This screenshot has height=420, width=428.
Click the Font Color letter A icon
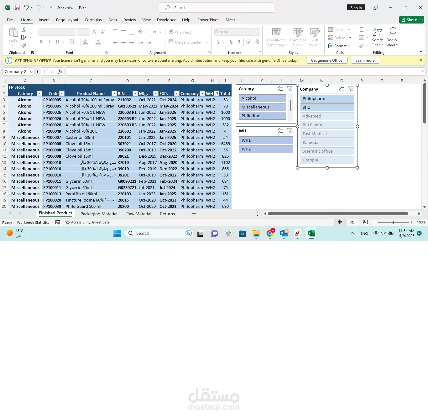[98, 42]
